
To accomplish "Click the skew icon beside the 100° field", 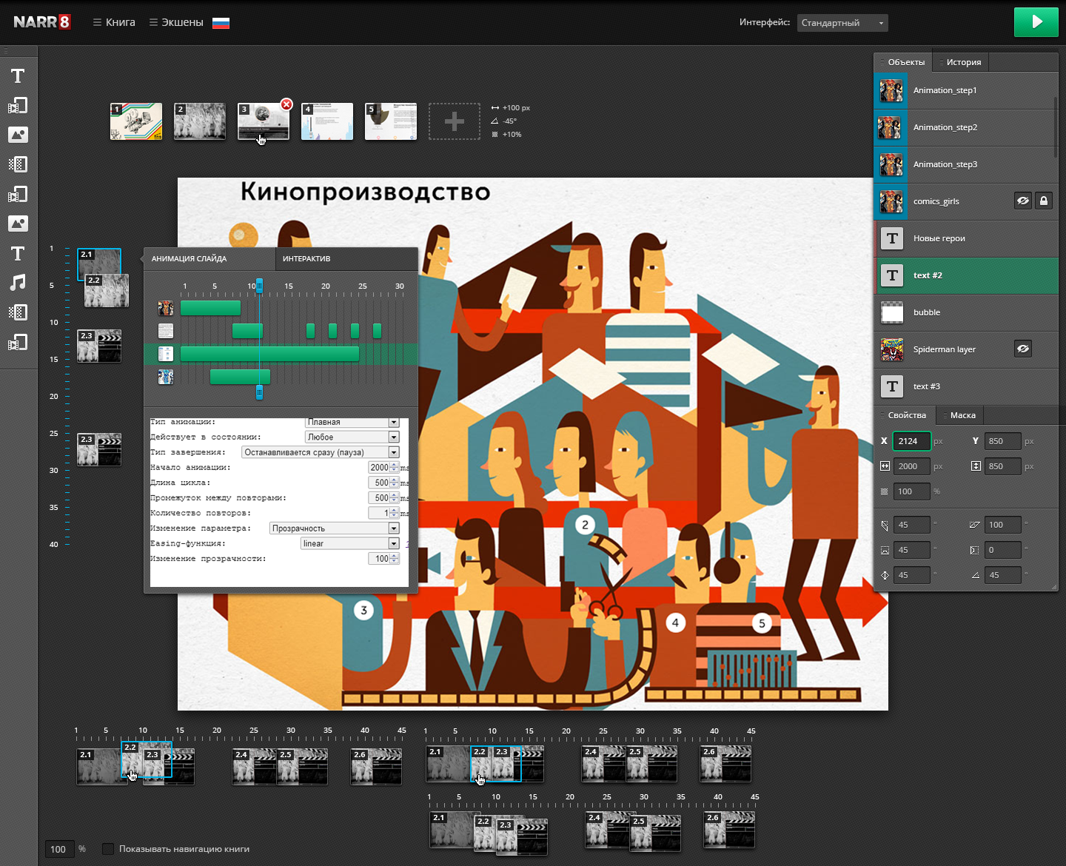I will (975, 525).
